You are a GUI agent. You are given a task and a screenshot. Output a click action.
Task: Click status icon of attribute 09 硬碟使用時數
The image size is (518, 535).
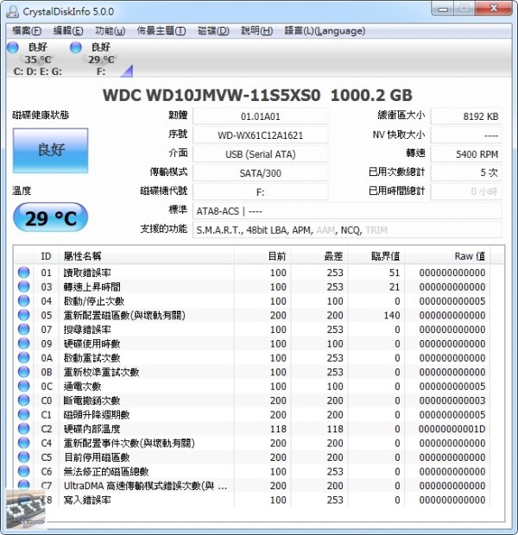pos(23,343)
